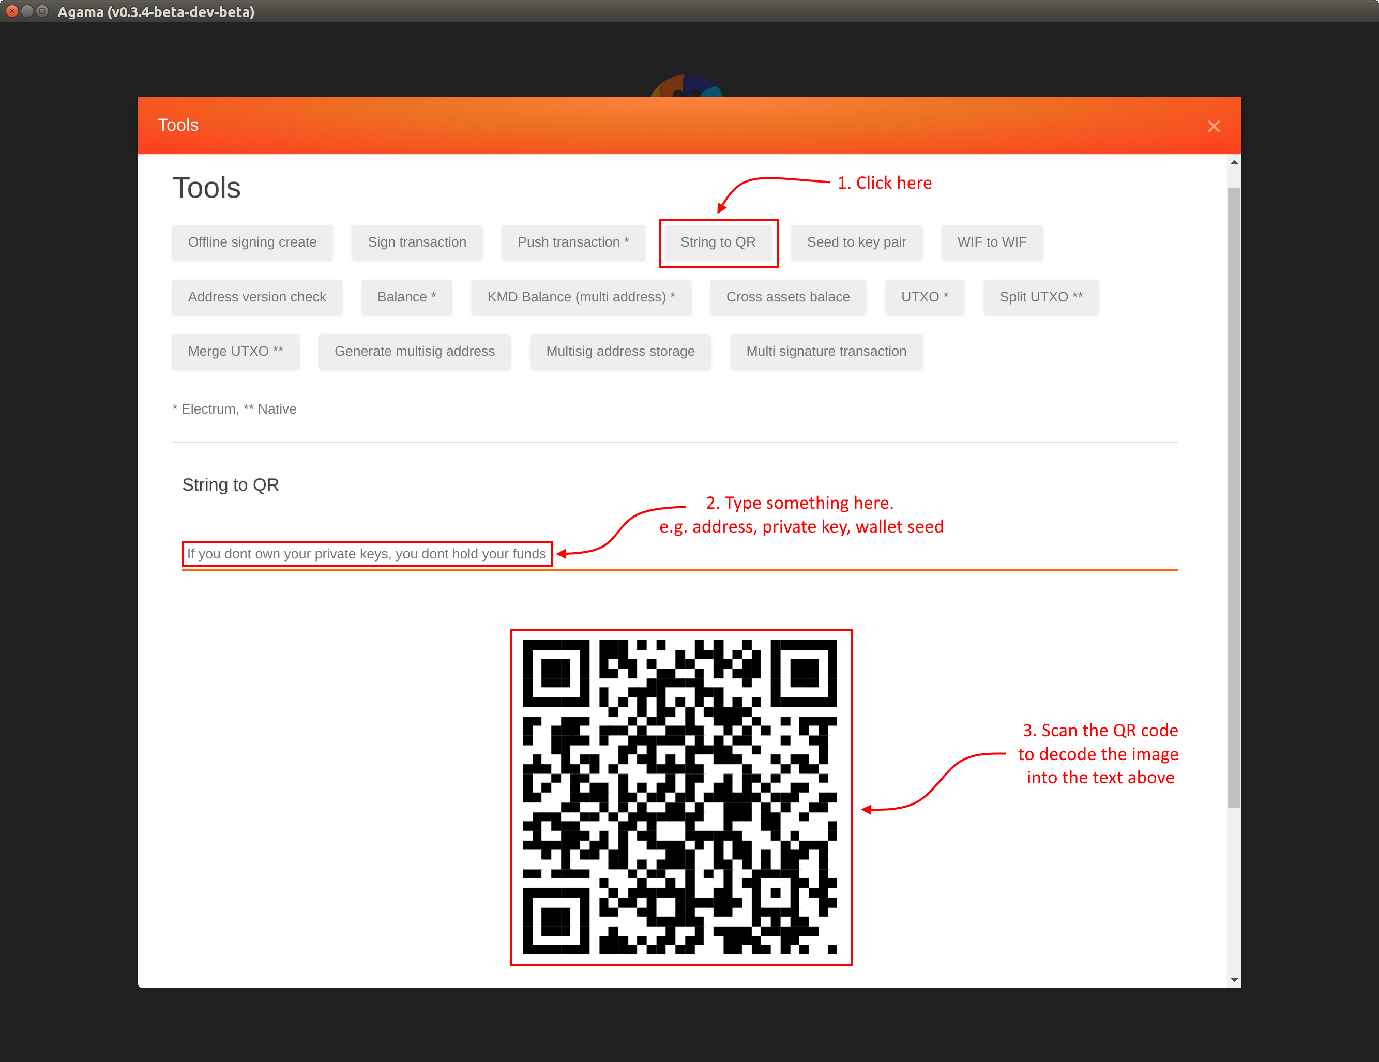Click the scrollbar down arrow
Viewport: 1379px width, 1062px height.
coord(1234,980)
